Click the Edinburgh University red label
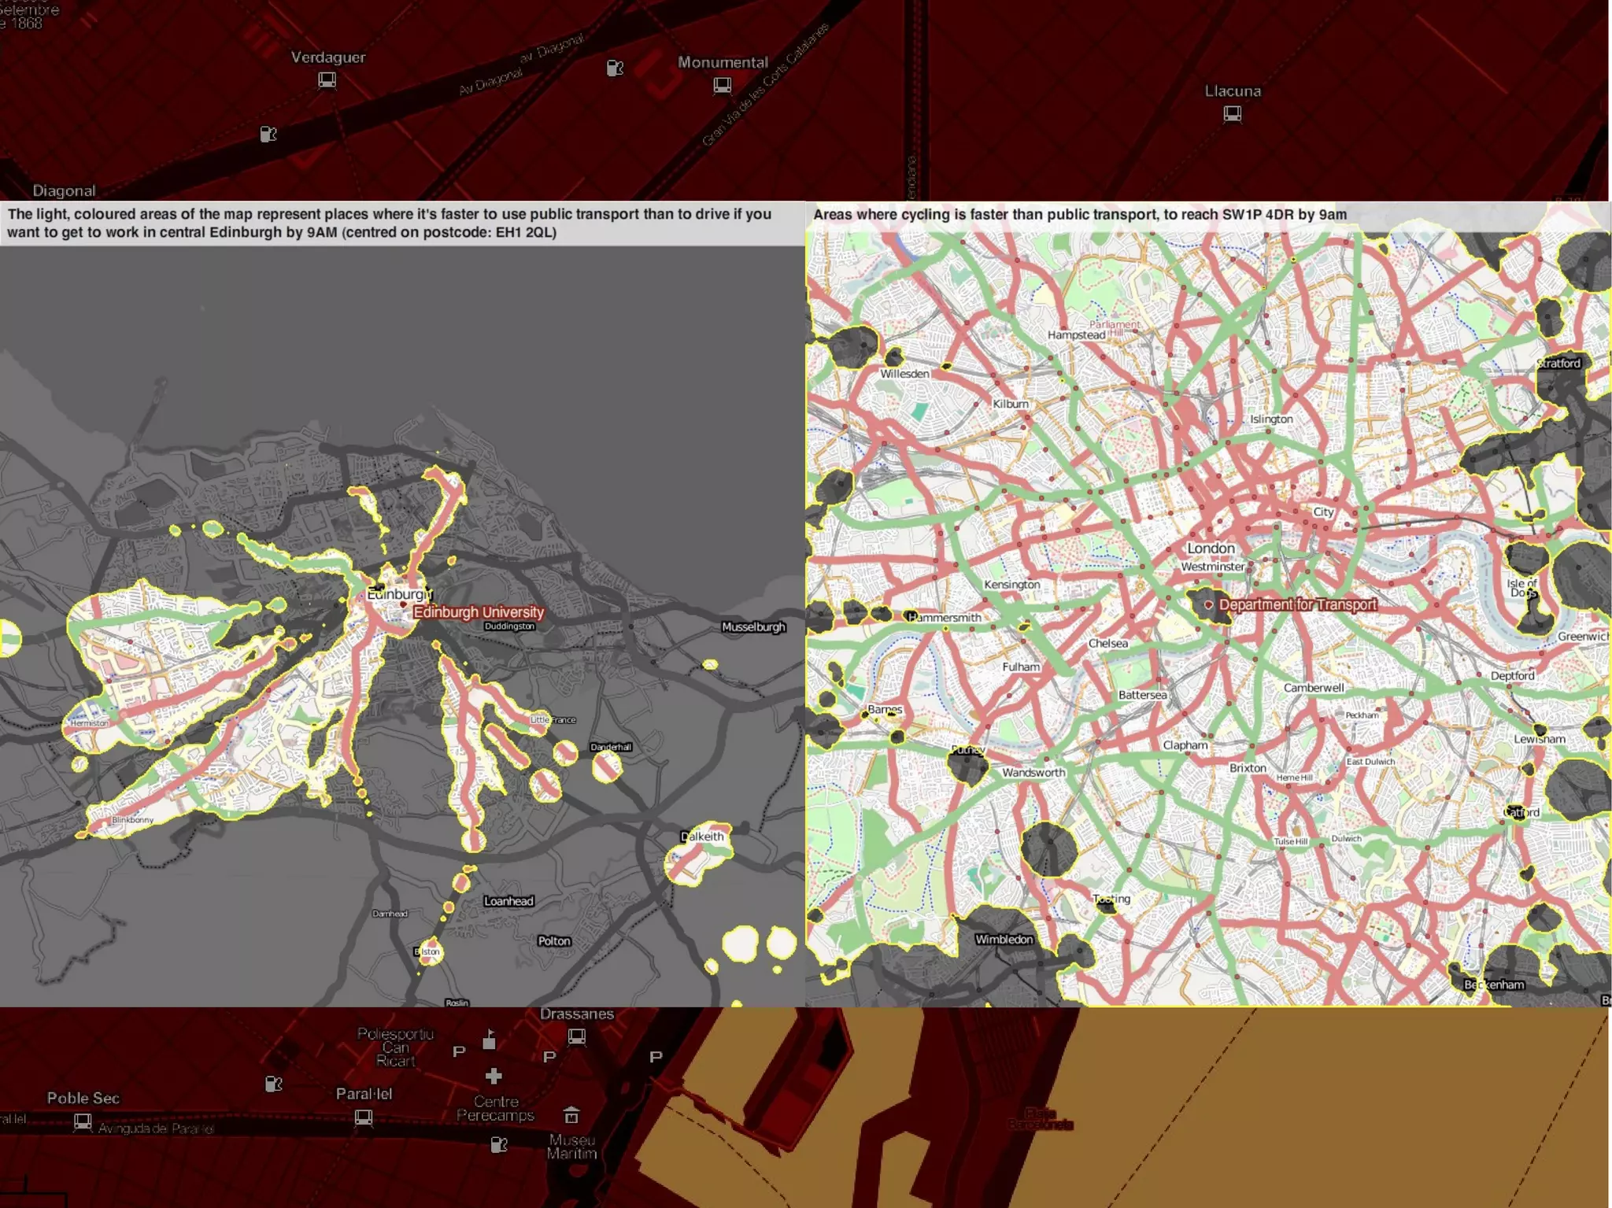Screen dimensions: 1612x1208 [479, 612]
